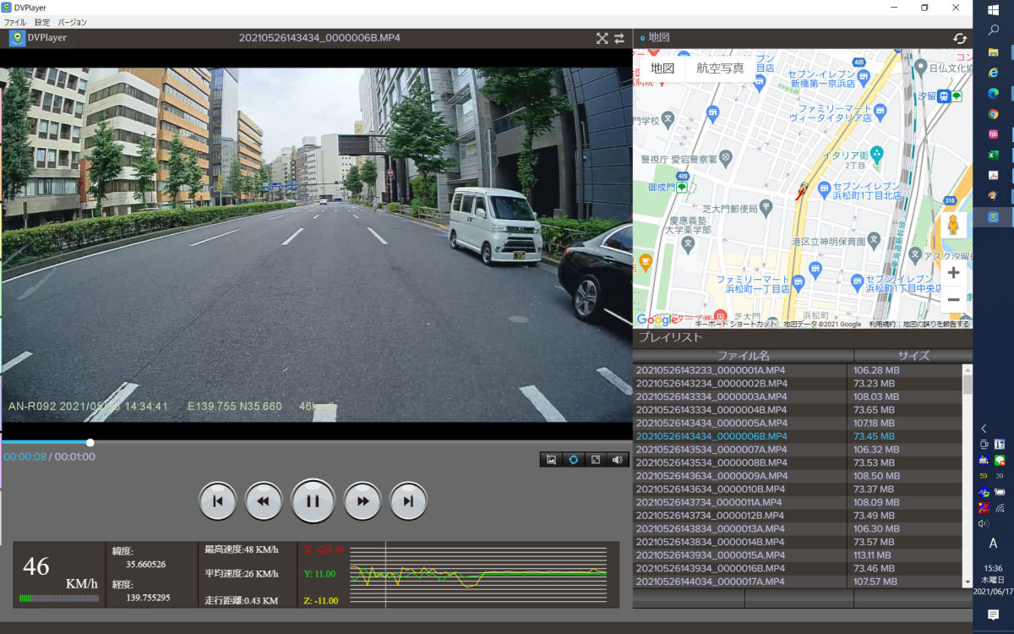Zoom in on the map

953,272
